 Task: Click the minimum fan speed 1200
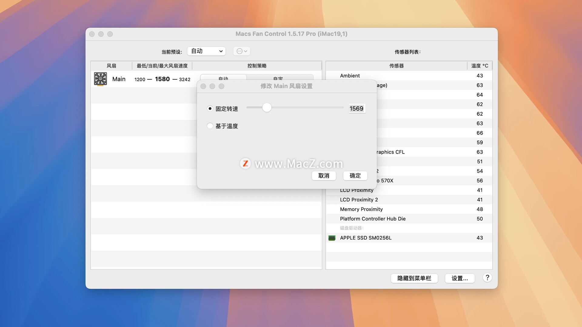(x=140, y=79)
